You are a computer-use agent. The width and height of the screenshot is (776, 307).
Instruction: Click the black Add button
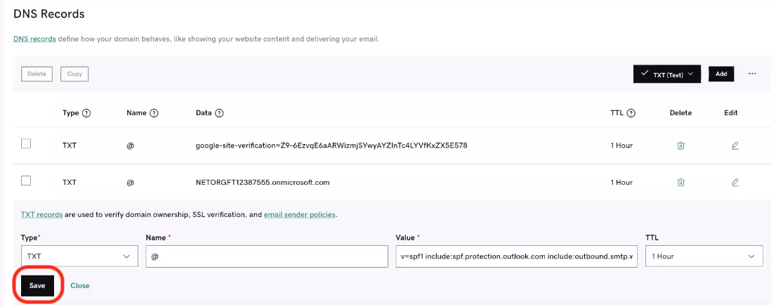pyautogui.click(x=721, y=74)
